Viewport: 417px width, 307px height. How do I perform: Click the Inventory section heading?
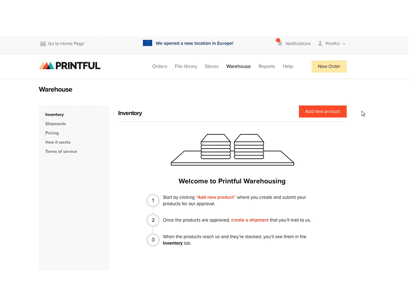pyautogui.click(x=130, y=113)
